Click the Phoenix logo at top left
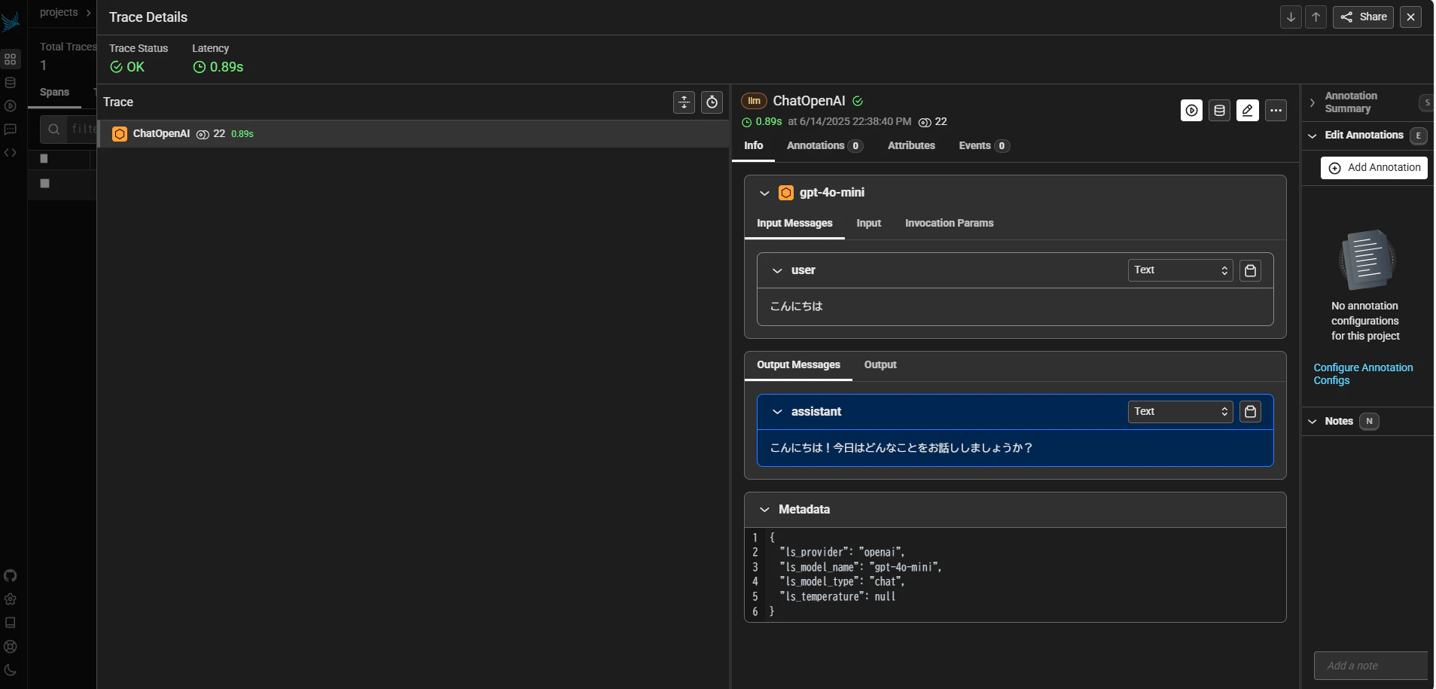 coord(11,22)
